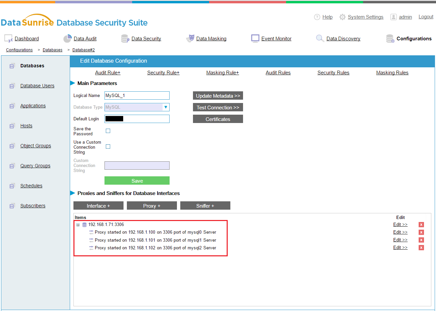Image resolution: width=436 pixels, height=311 pixels.
Task: Open the Certificates button
Action: [x=218, y=119]
